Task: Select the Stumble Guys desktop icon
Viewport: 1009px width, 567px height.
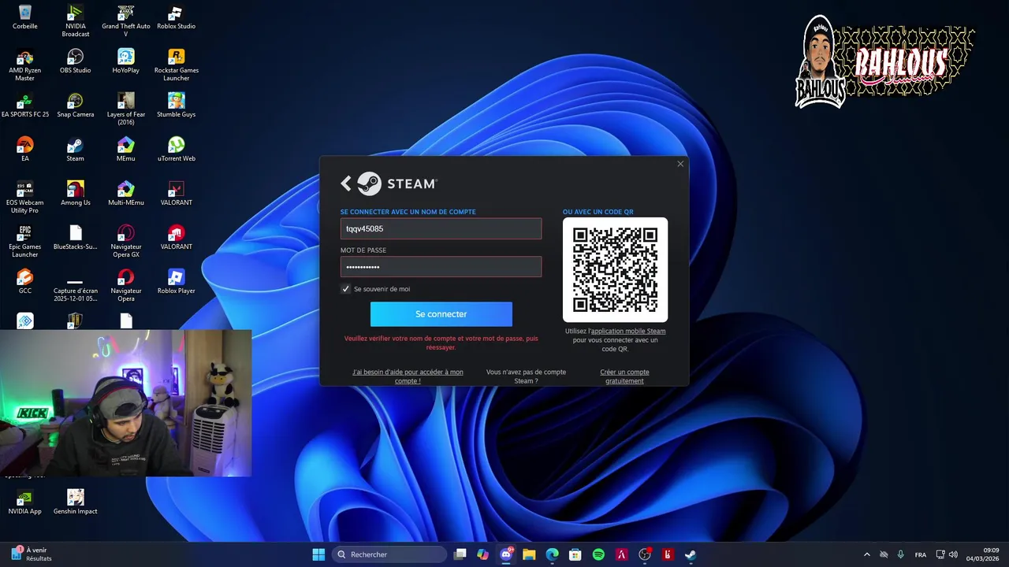Action: click(x=177, y=106)
